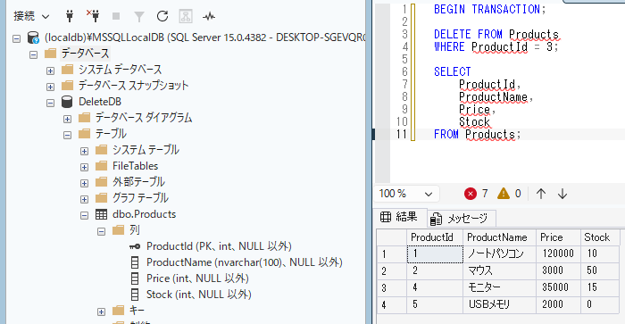Select グラフ テーブル folder
Viewport: 625px width, 324px height.
pos(140,198)
